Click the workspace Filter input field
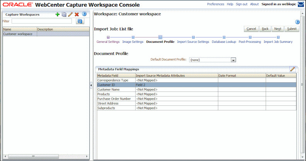Screen dimensions: 306x161 click(42, 21)
